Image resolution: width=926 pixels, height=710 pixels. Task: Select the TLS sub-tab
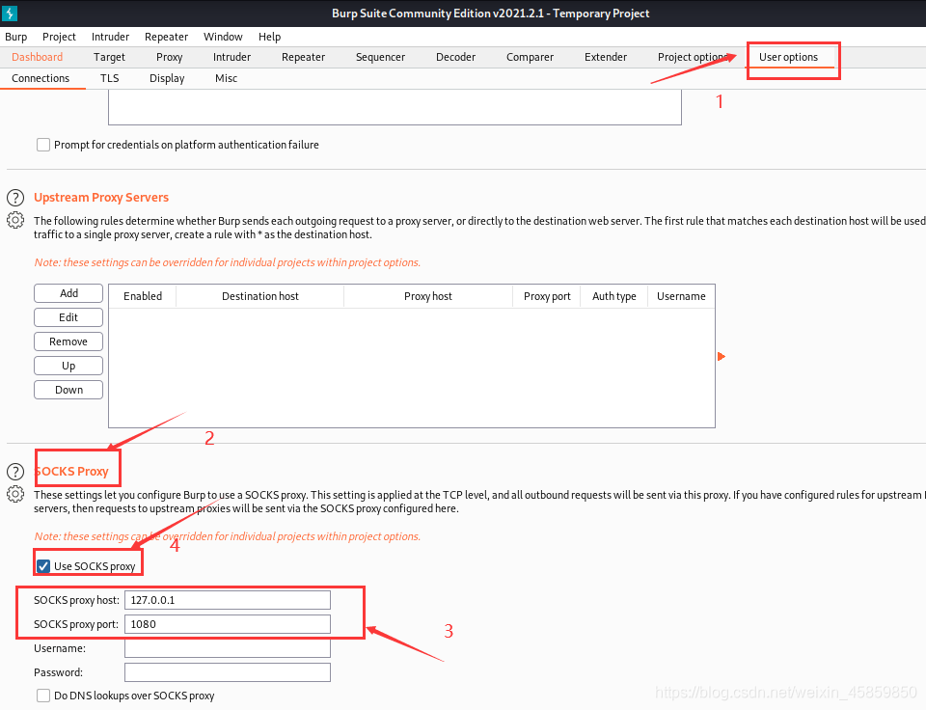tap(110, 78)
